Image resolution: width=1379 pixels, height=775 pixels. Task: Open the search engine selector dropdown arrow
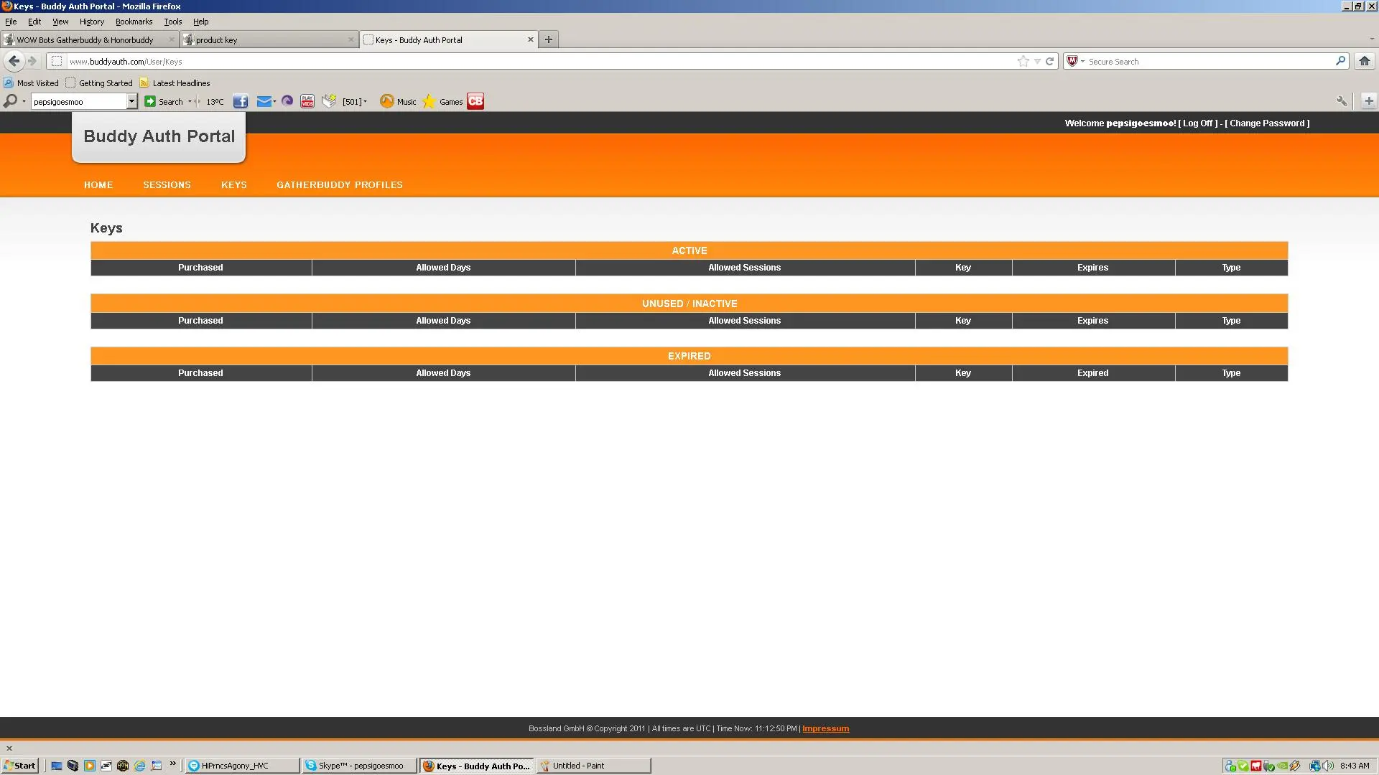(1082, 61)
